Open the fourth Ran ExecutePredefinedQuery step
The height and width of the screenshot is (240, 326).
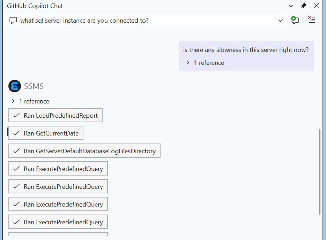(x=58, y=222)
